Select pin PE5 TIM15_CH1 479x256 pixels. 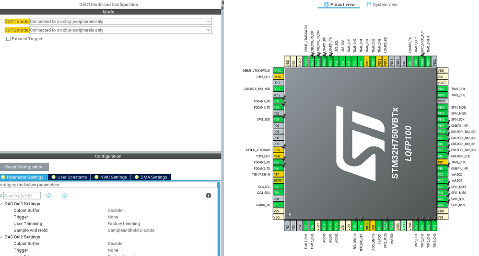pyautogui.click(x=306, y=225)
